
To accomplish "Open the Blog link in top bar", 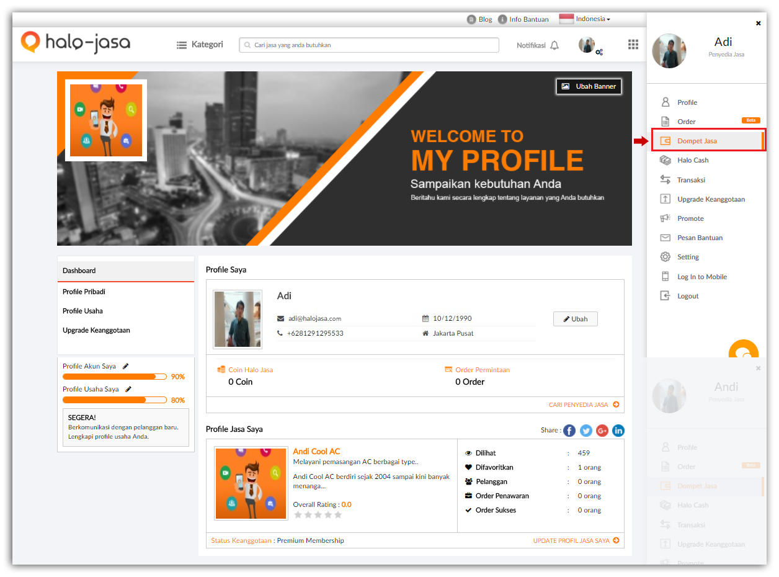I will pyautogui.click(x=479, y=19).
